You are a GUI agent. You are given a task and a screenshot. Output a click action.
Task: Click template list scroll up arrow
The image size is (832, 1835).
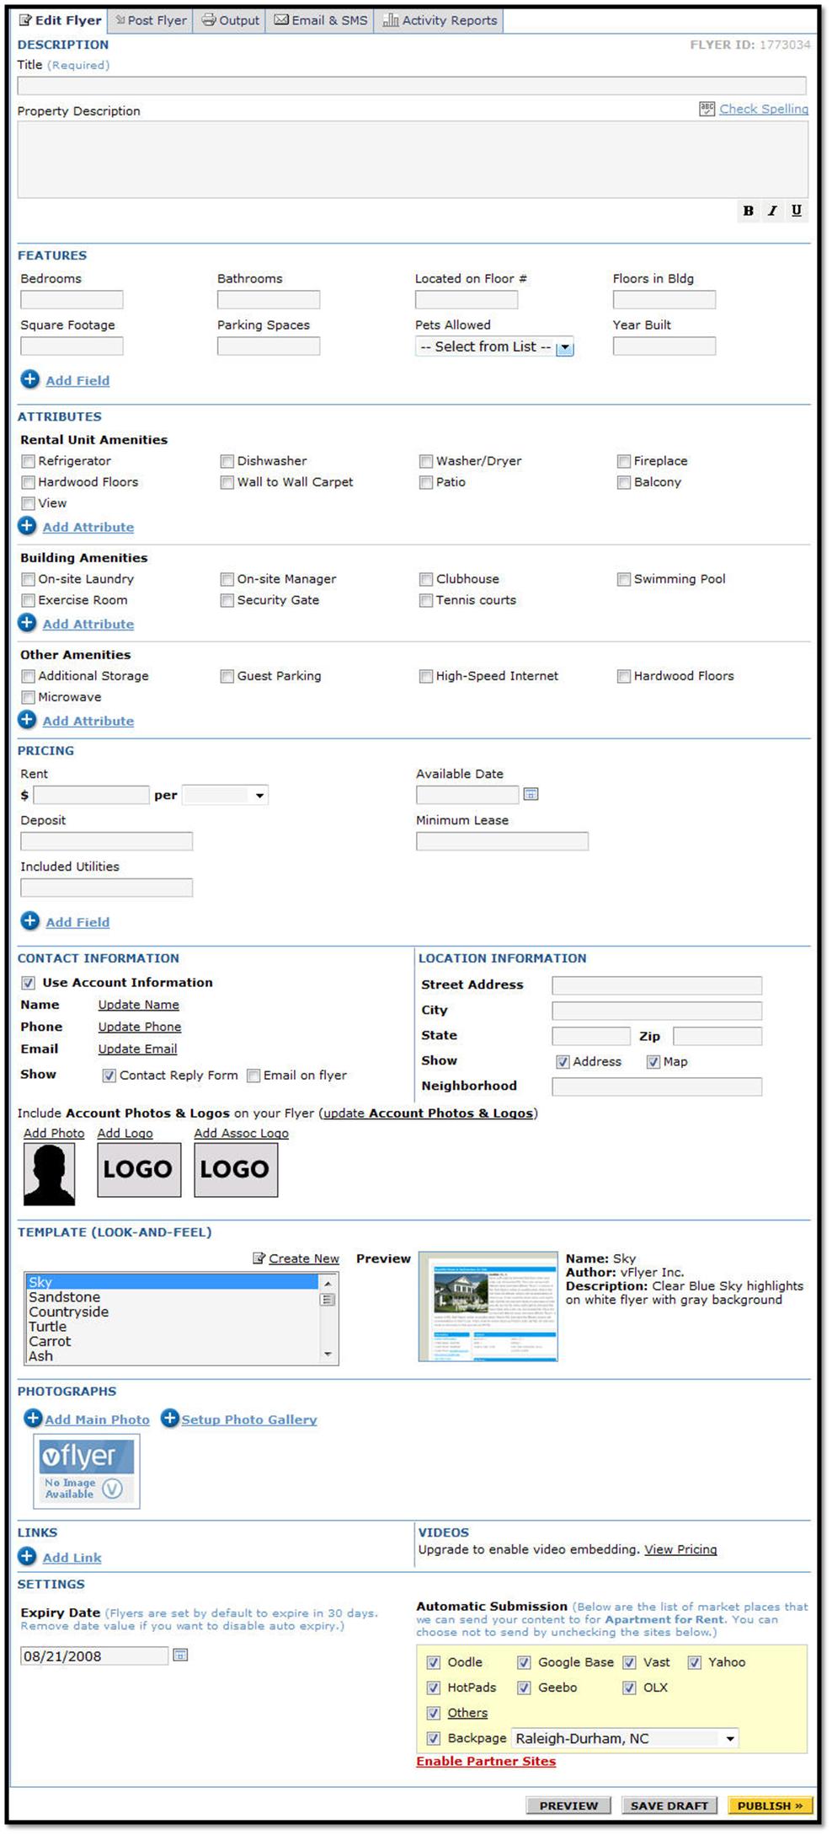[x=328, y=1282]
